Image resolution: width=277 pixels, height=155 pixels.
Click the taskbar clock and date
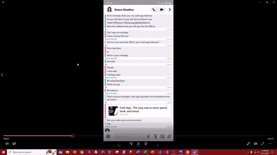[x=264, y=152]
